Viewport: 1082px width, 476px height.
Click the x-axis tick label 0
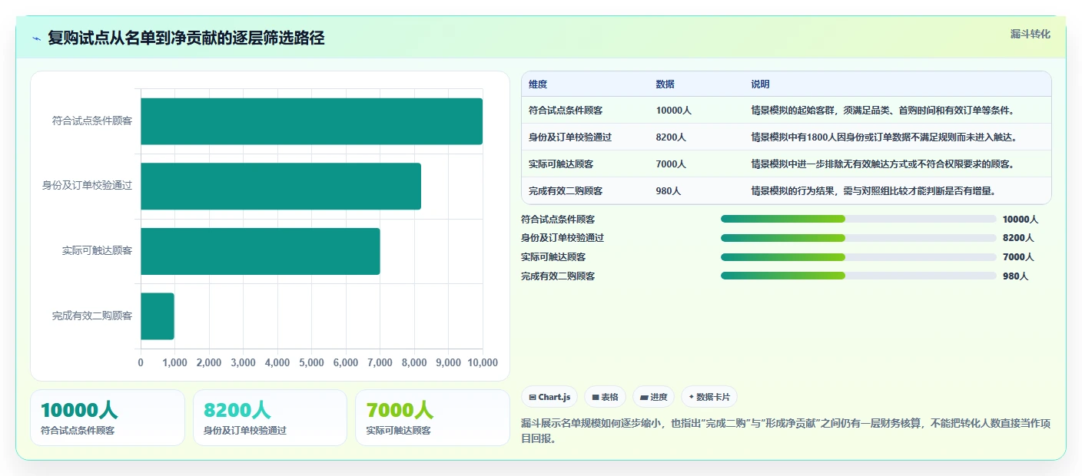click(x=141, y=362)
